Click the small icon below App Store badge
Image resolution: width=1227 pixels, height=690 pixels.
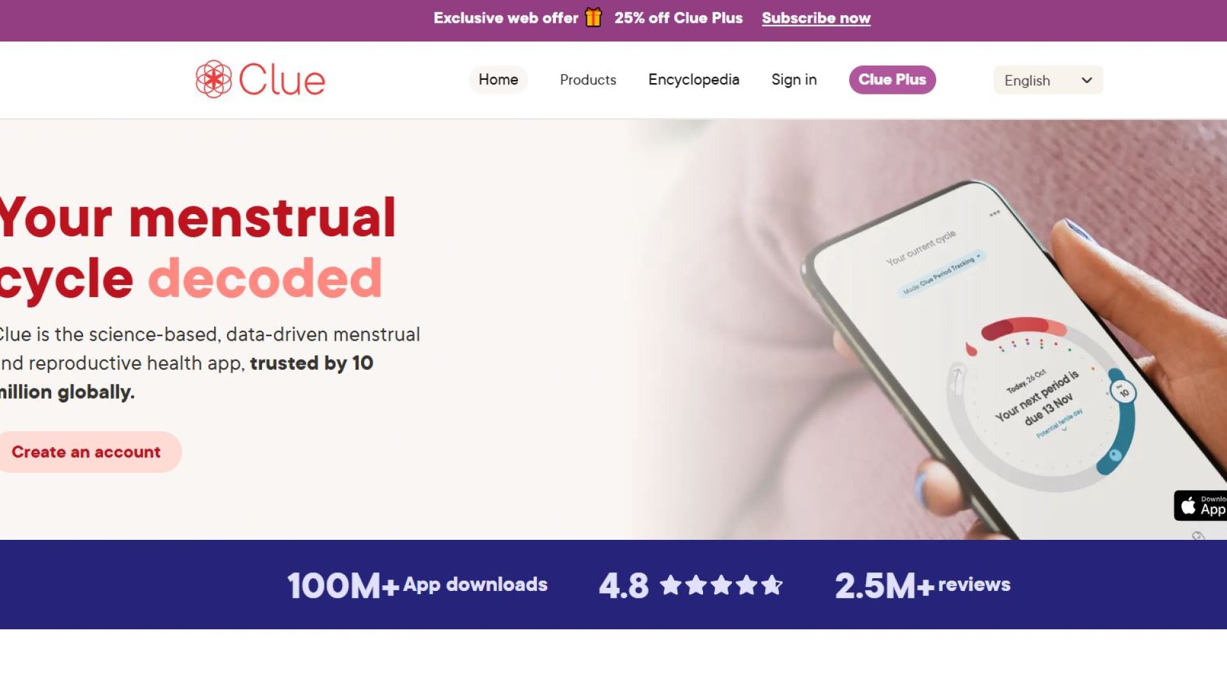pos(1198,535)
